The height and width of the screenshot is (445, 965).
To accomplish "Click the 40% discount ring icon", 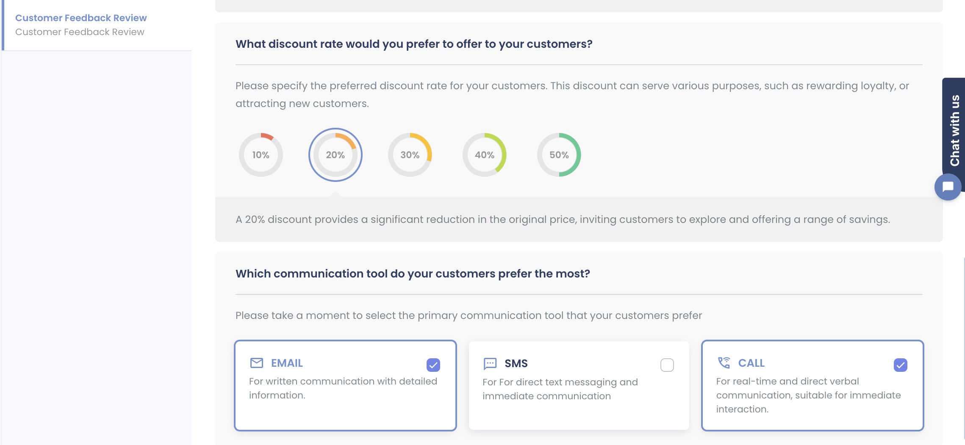I will (x=484, y=155).
